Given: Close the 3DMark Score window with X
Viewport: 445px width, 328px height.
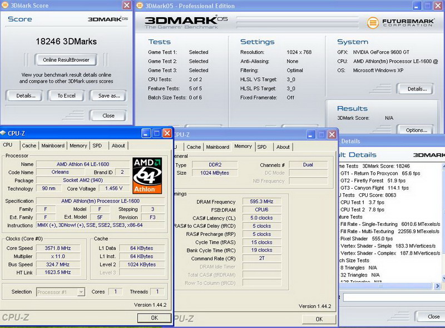Looking at the screenshot, I should pyautogui.click(x=127, y=5).
